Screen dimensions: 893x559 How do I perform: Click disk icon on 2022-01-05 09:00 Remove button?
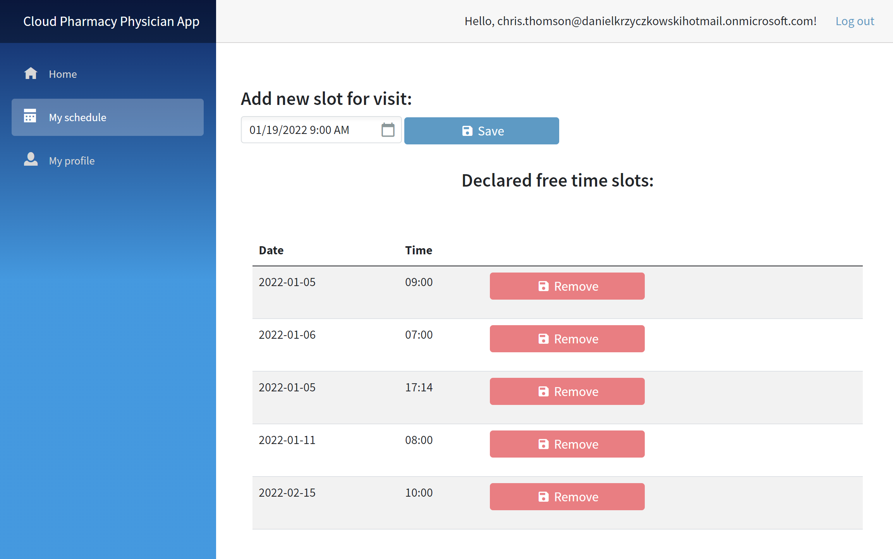[x=543, y=286]
